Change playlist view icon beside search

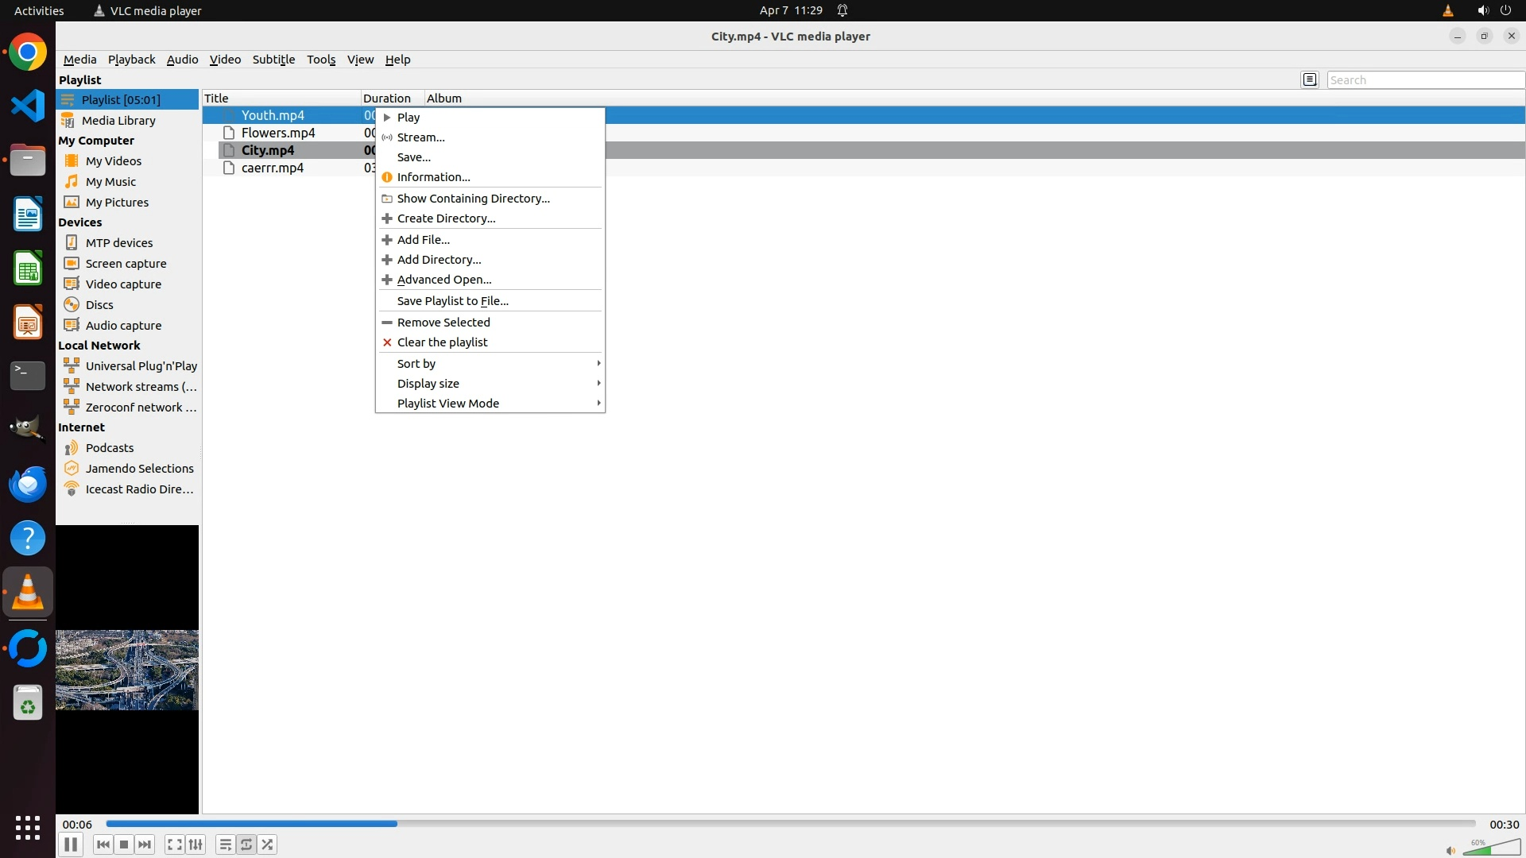(1309, 79)
